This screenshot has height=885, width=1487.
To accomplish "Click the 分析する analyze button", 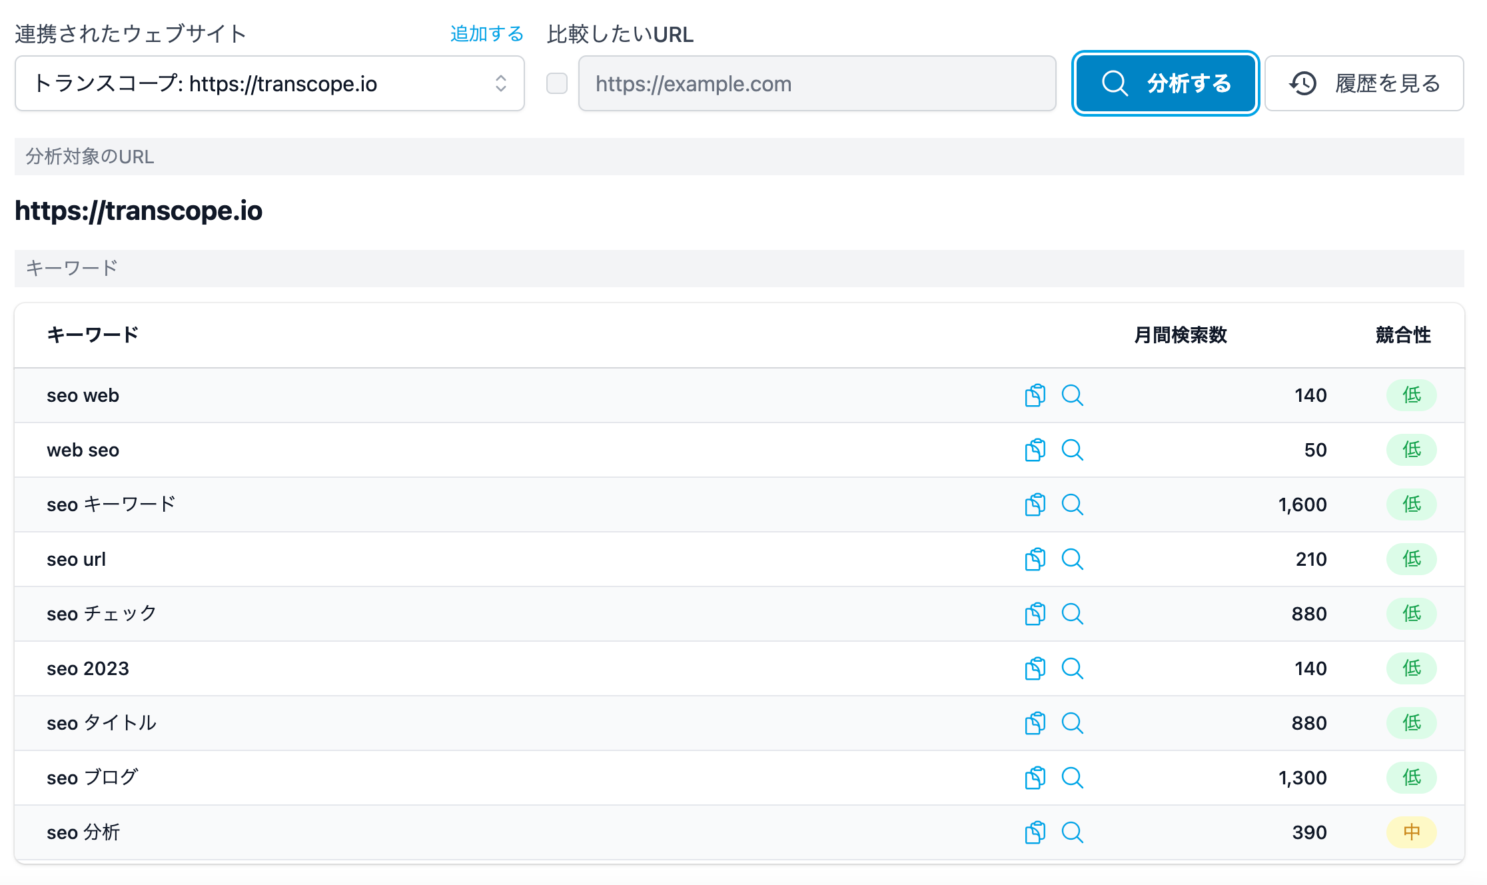I will pos(1165,83).
